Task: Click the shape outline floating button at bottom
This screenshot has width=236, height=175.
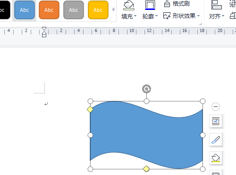Action: coord(216,173)
